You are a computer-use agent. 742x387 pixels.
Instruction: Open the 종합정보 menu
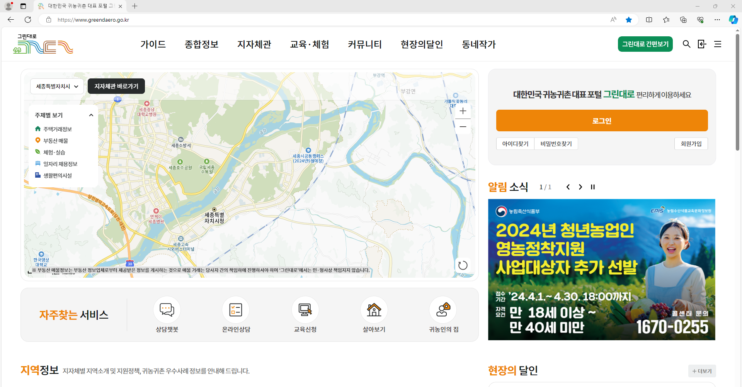201,44
